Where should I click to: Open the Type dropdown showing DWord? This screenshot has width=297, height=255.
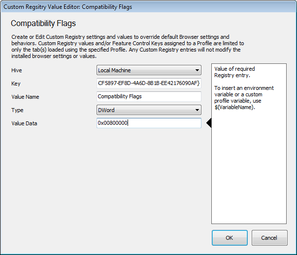pyautogui.click(x=149, y=110)
